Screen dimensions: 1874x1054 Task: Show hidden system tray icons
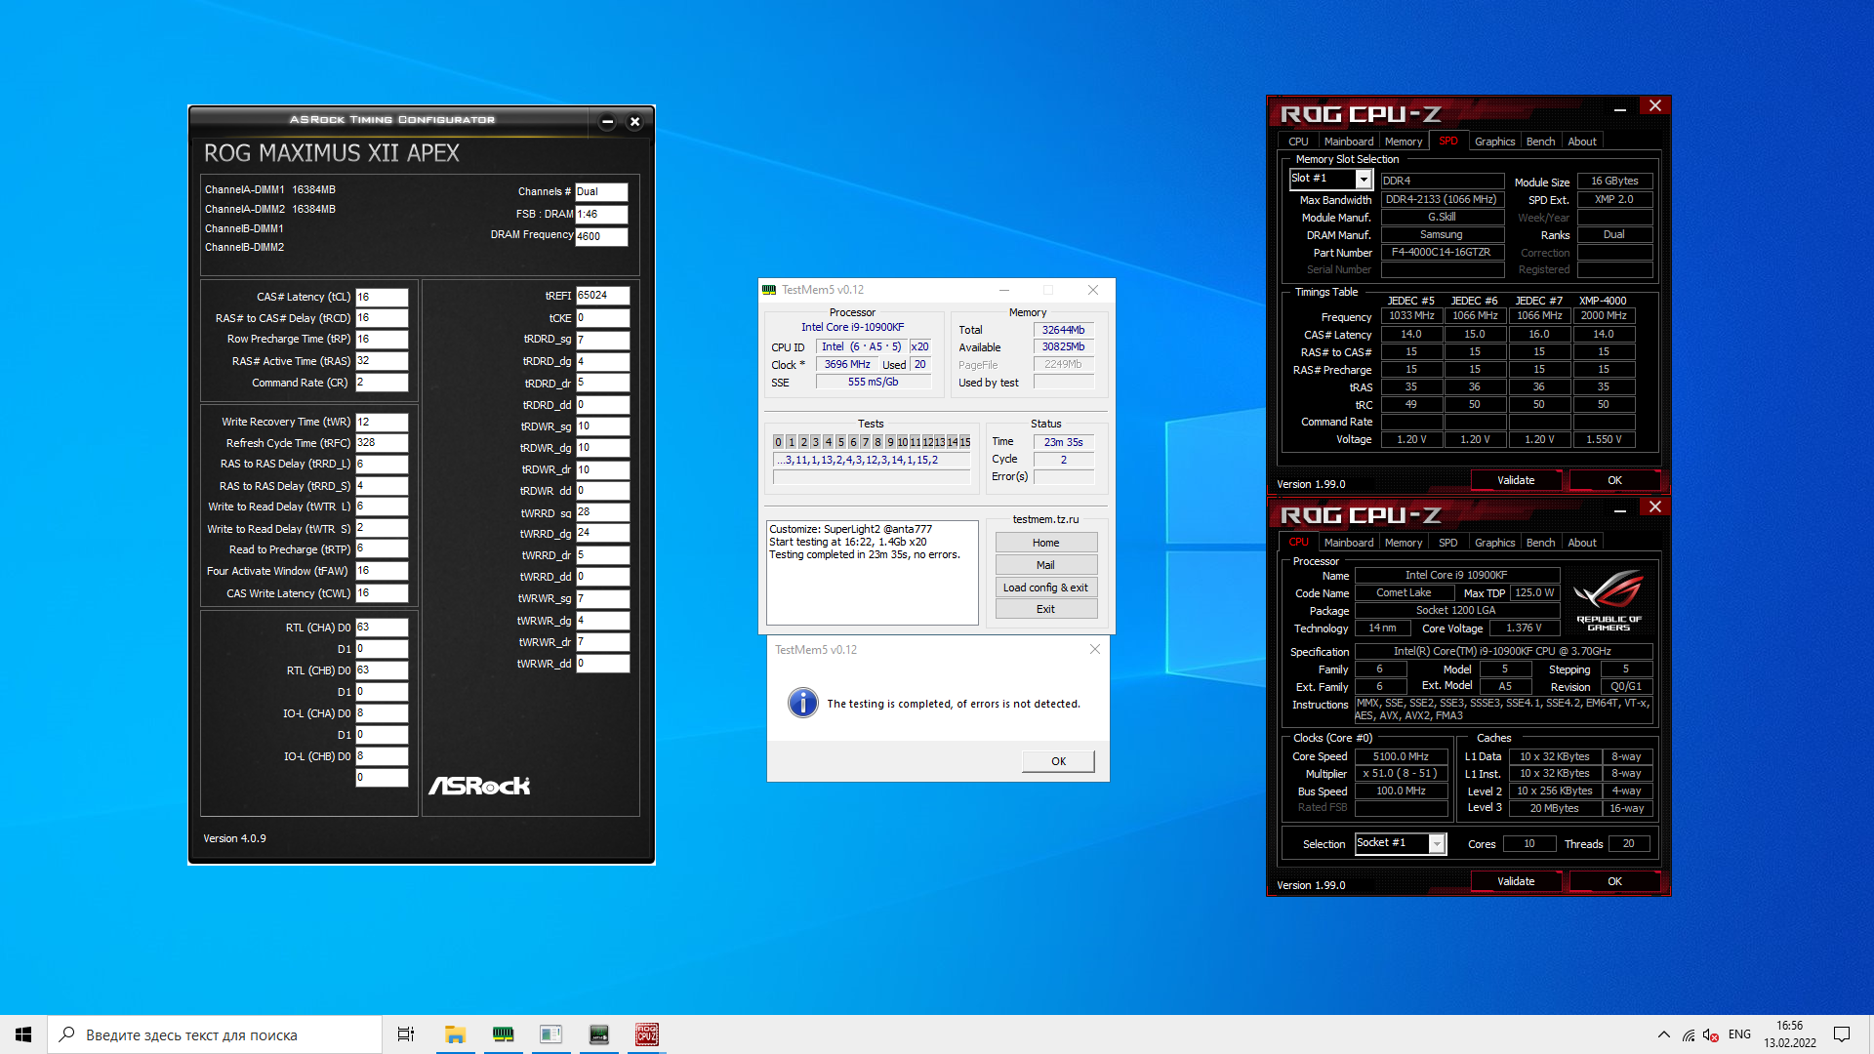coord(1663,1034)
